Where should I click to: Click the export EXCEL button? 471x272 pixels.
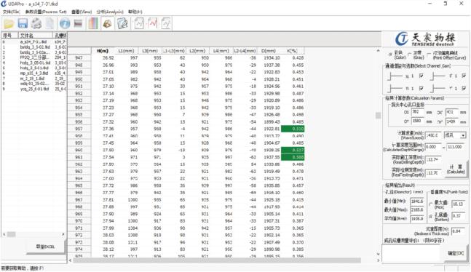[45, 247]
